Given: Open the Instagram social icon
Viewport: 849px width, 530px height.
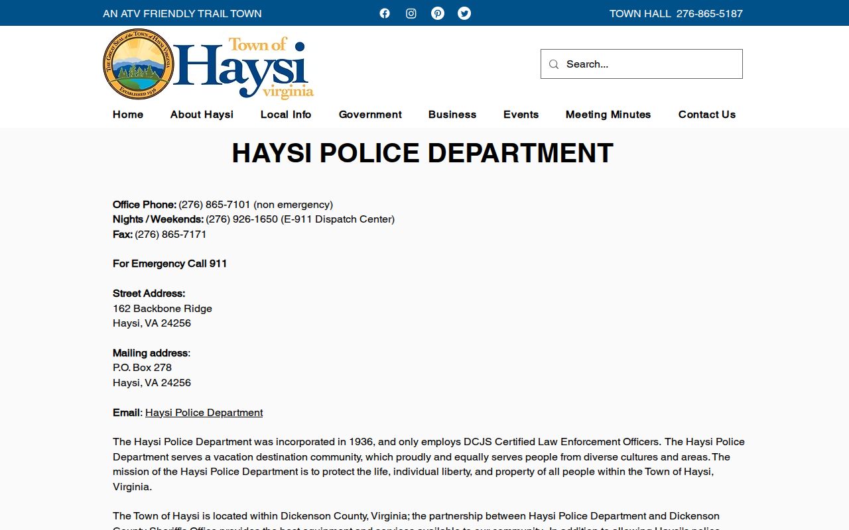Looking at the screenshot, I should click(411, 13).
